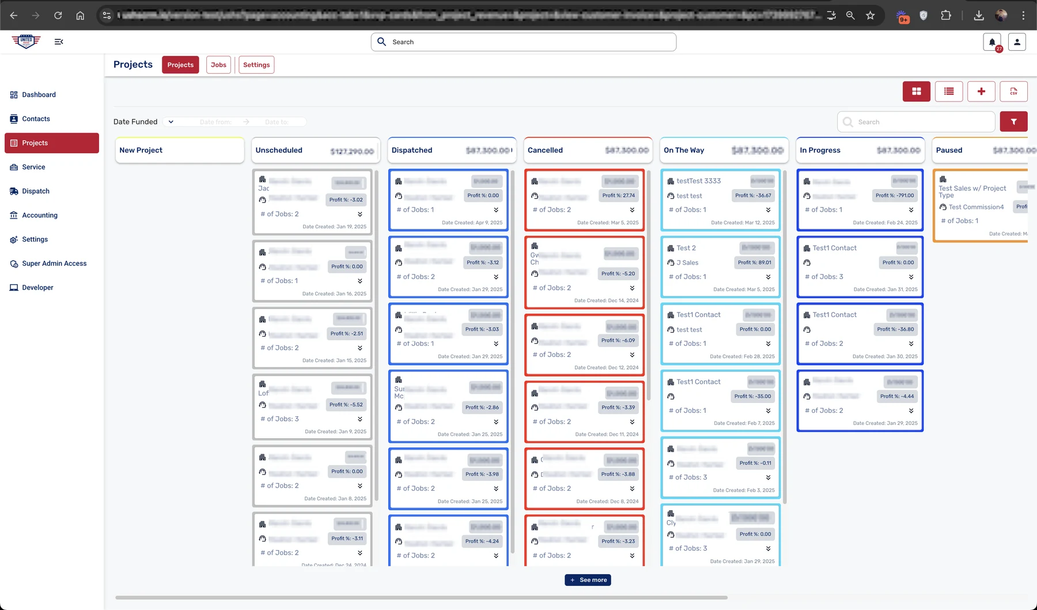Open browser downloads icon
Screen dimensions: 1037x610
pos(978,16)
